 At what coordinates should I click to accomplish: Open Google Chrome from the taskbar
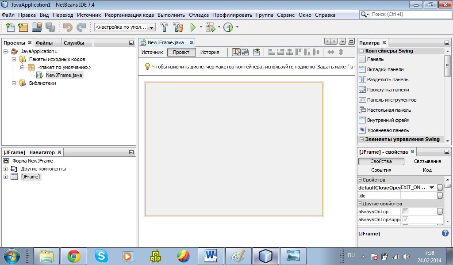(74, 256)
